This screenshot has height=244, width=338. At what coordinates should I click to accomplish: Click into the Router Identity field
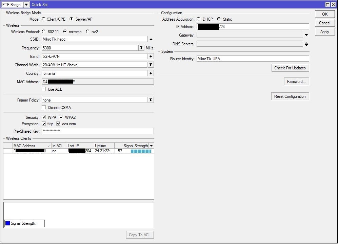pyautogui.click(x=253, y=59)
